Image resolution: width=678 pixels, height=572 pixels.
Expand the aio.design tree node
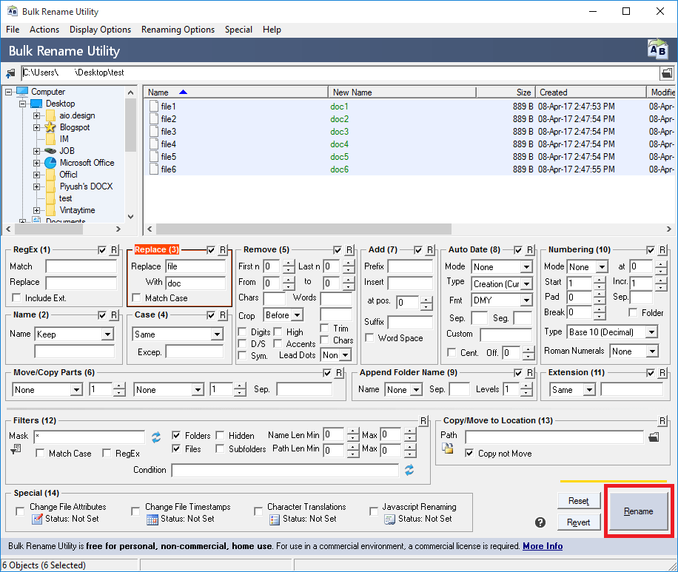coord(36,115)
